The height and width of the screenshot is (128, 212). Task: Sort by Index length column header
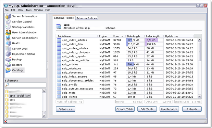(x=154, y=36)
